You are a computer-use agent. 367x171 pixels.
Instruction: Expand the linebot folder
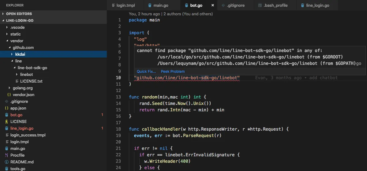pyautogui.click(x=17, y=75)
